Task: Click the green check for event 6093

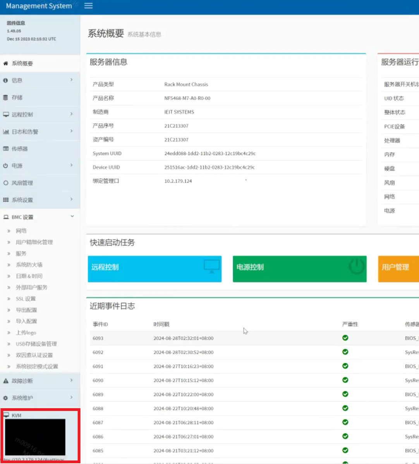Action: 345,338
